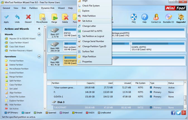Open the Help question mark icon
The width and height of the screenshot is (188, 120).
[x=144, y=17]
